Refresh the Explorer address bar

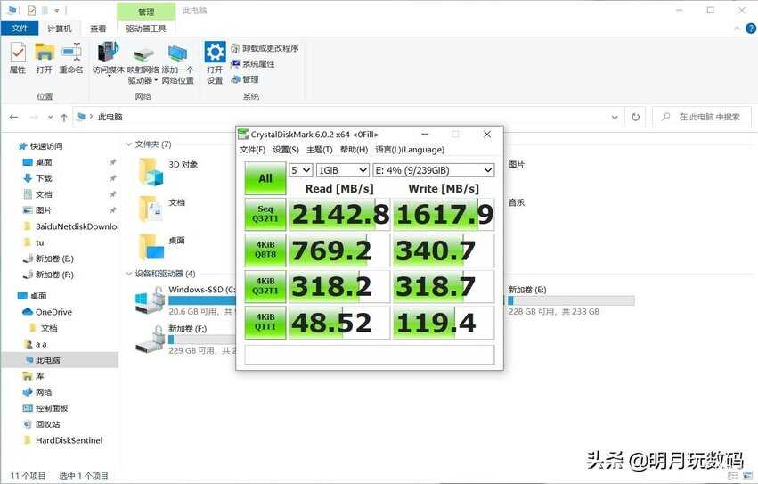(x=635, y=117)
